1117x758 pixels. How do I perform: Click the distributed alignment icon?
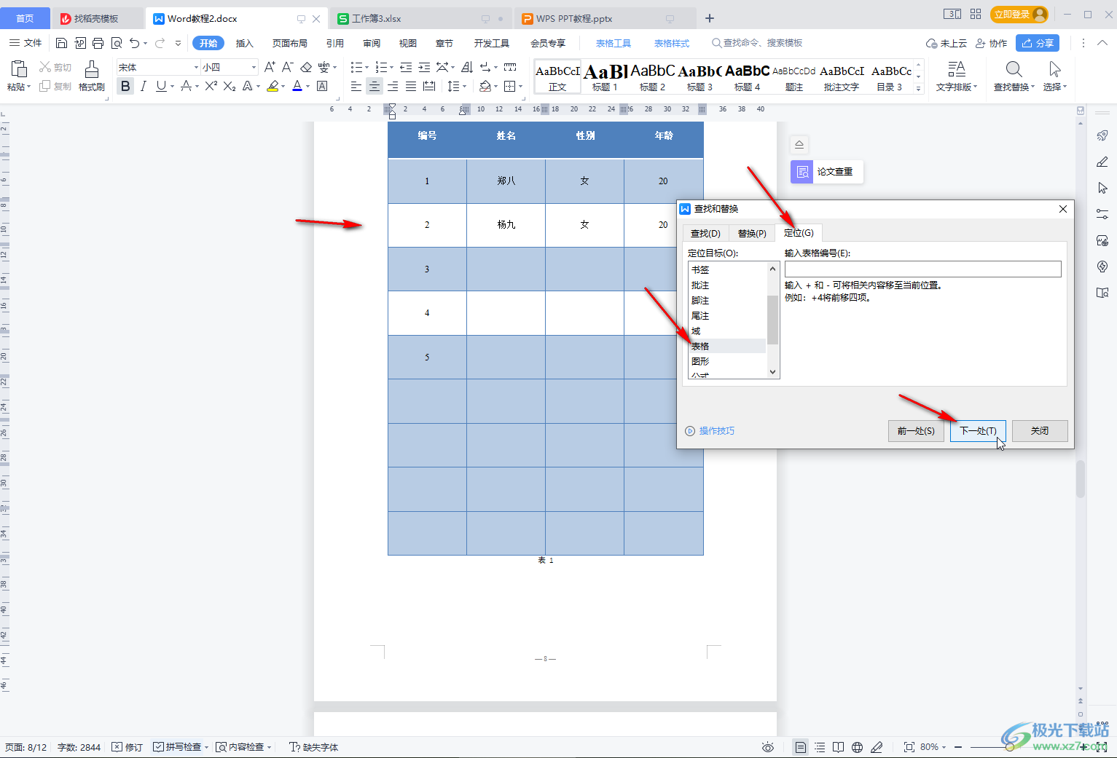point(429,86)
